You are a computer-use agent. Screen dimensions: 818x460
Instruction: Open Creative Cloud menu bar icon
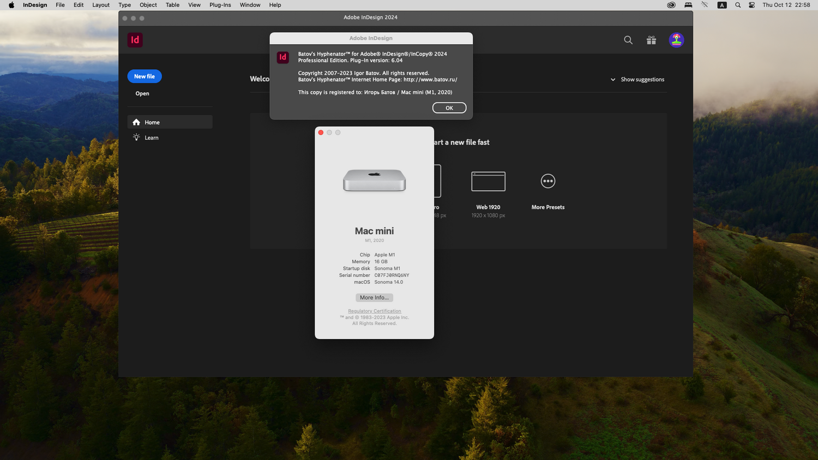click(671, 5)
